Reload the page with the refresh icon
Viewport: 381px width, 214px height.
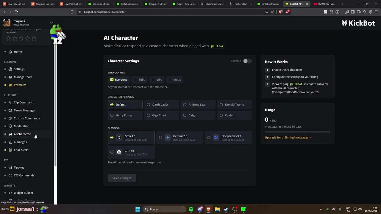[16, 12]
